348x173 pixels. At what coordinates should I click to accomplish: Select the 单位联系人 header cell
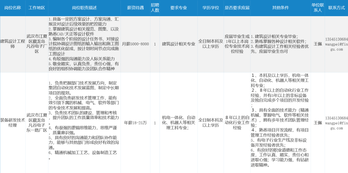[x=318, y=8]
